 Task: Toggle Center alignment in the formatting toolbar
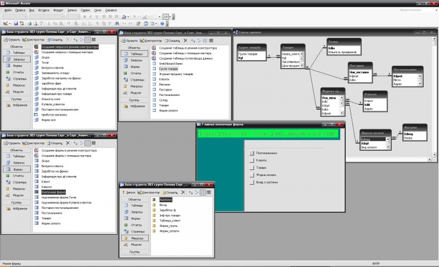(x=110, y=17)
